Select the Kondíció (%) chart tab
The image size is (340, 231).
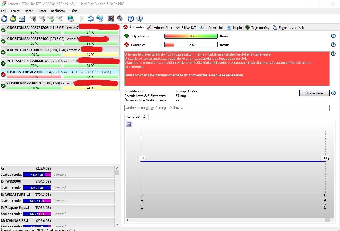pyautogui.click(x=136, y=117)
